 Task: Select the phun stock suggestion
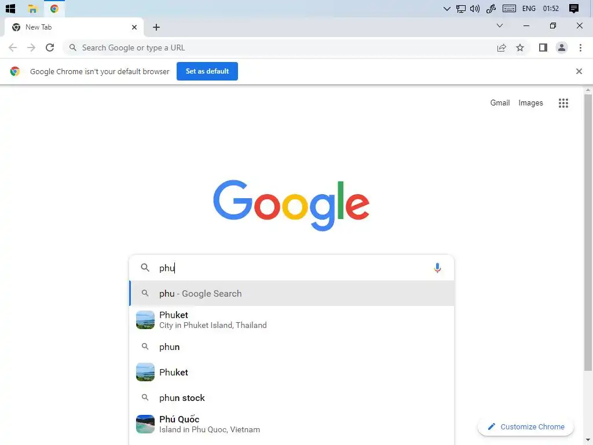click(x=292, y=397)
